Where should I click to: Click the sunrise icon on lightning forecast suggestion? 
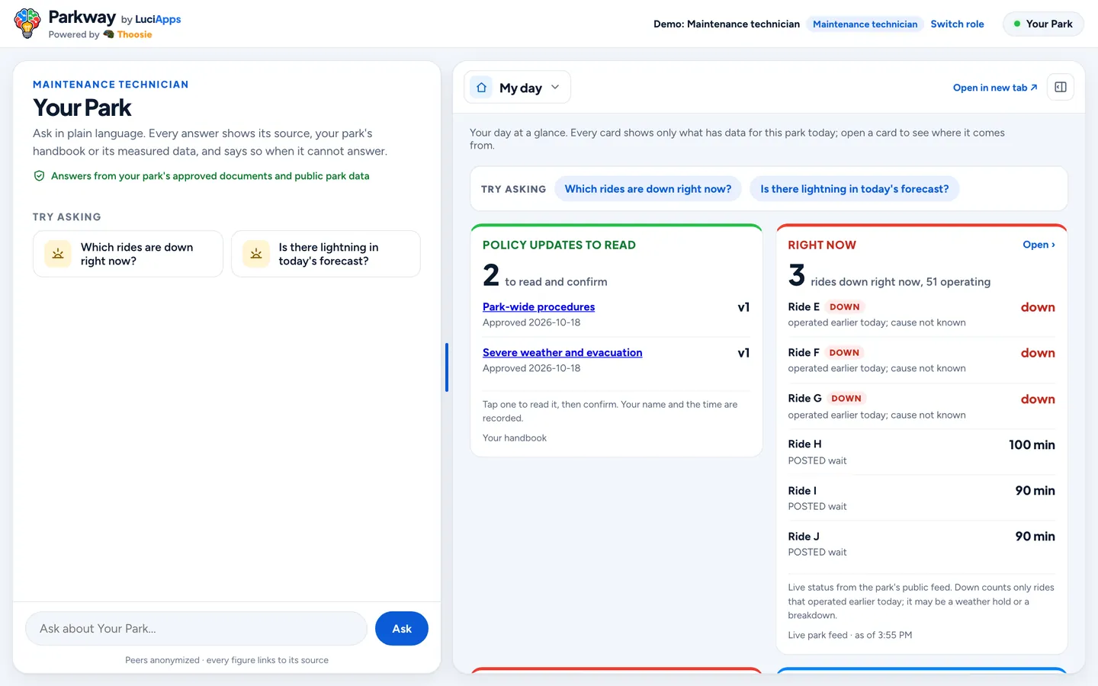(256, 254)
